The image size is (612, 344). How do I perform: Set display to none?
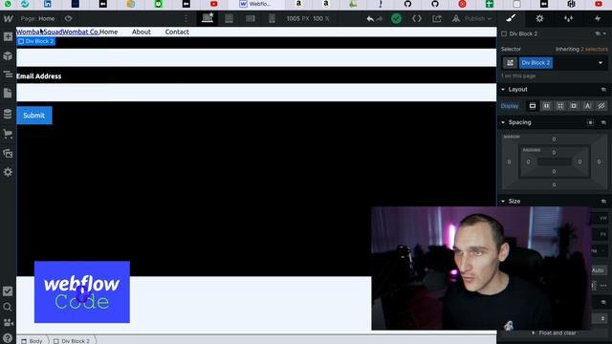pyautogui.click(x=601, y=106)
